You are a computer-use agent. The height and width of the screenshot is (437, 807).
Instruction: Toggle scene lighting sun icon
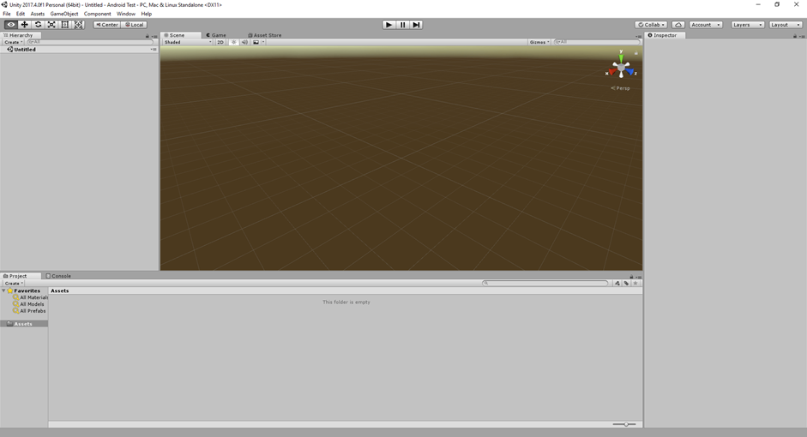(x=234, y=42)
